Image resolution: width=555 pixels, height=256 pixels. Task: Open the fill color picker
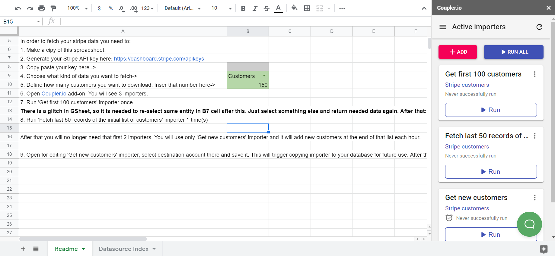295,8
